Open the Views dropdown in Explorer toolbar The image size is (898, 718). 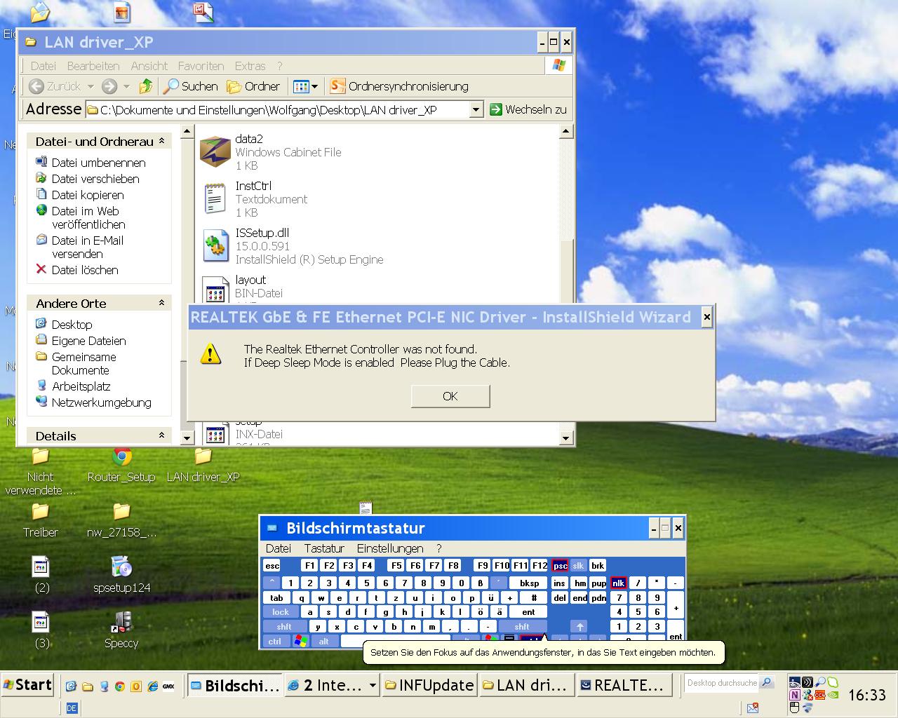point(305,86)
